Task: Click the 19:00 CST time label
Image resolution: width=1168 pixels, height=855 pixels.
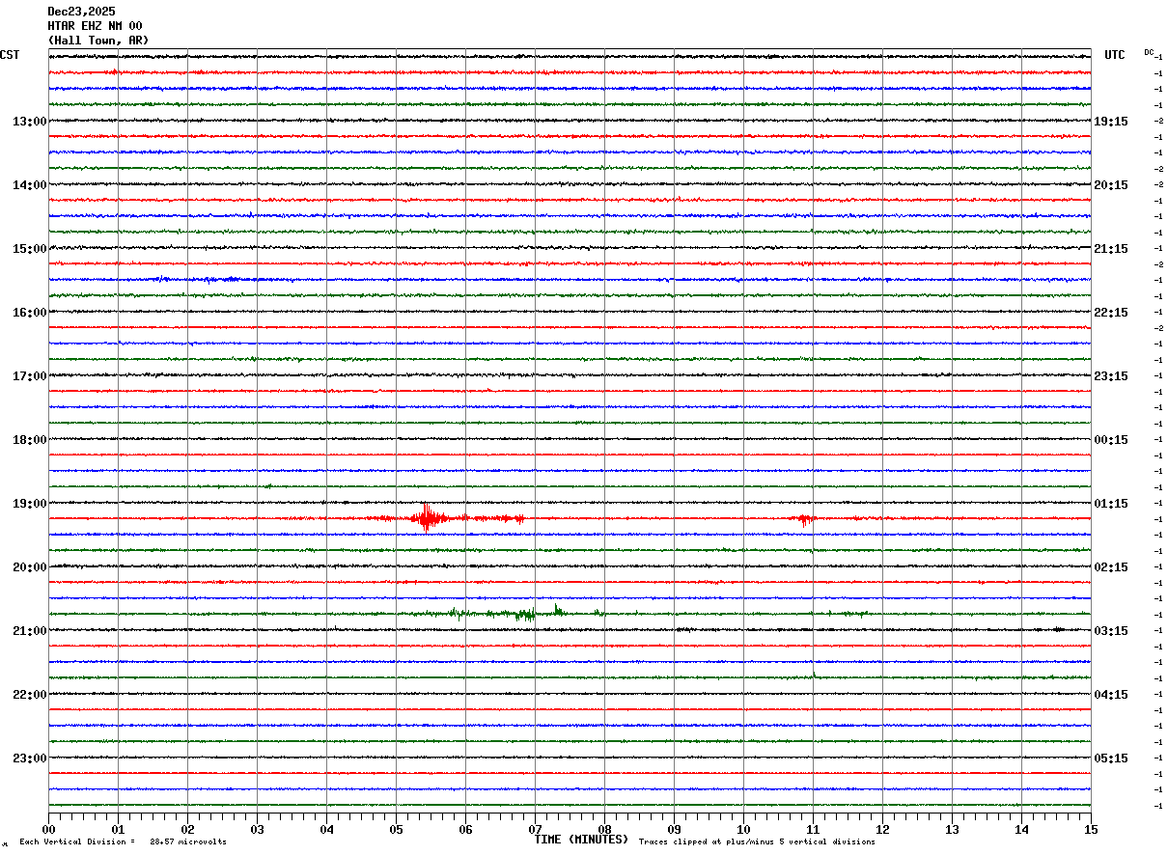Action: pos(29,504)
